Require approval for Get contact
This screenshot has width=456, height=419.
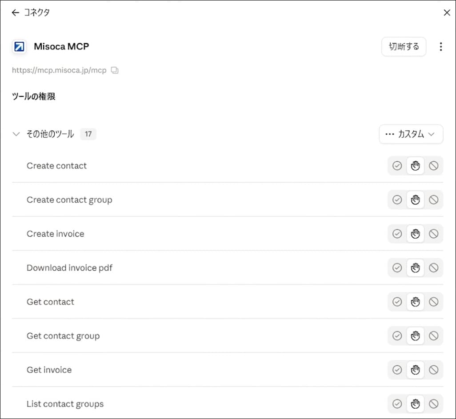coord(415,302)
